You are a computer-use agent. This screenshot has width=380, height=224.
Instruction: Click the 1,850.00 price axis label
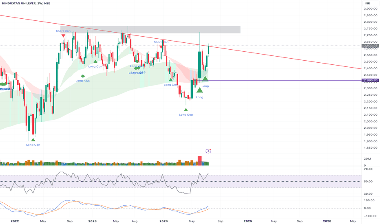[371, 148]
